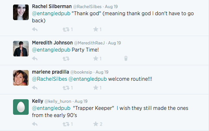Favorite Rachel Silberman's "Thank god" tweet
Screen dimensions: 209x131
coord(96,30)
